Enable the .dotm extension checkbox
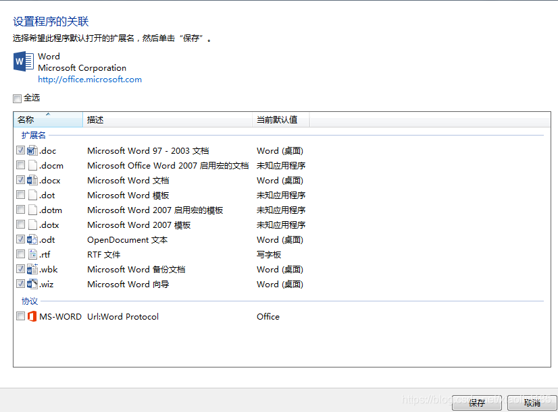 pyautogui.click(x=20, y=210)
